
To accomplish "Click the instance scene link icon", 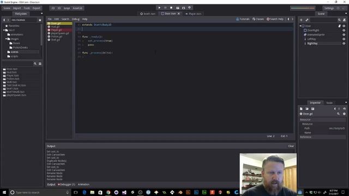I will click(x=307, y=20).
